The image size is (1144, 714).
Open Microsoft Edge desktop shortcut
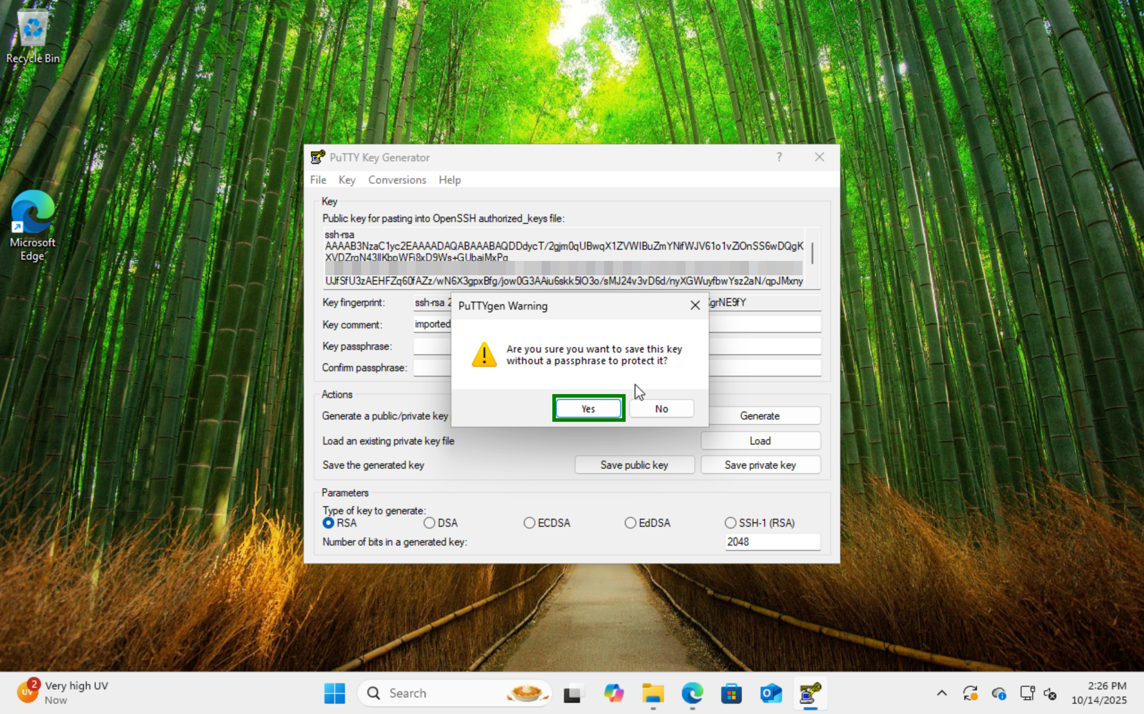[33, 225]
